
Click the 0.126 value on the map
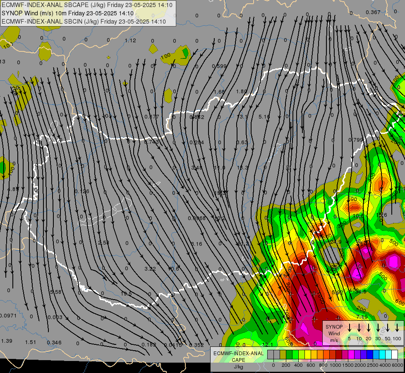tap(82, 191)
